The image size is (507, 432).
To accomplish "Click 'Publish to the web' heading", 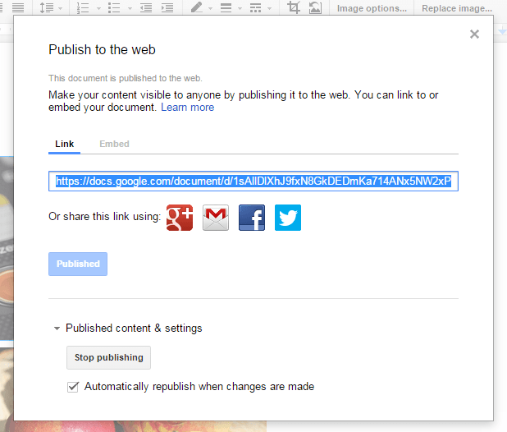I will pos(102,50).
